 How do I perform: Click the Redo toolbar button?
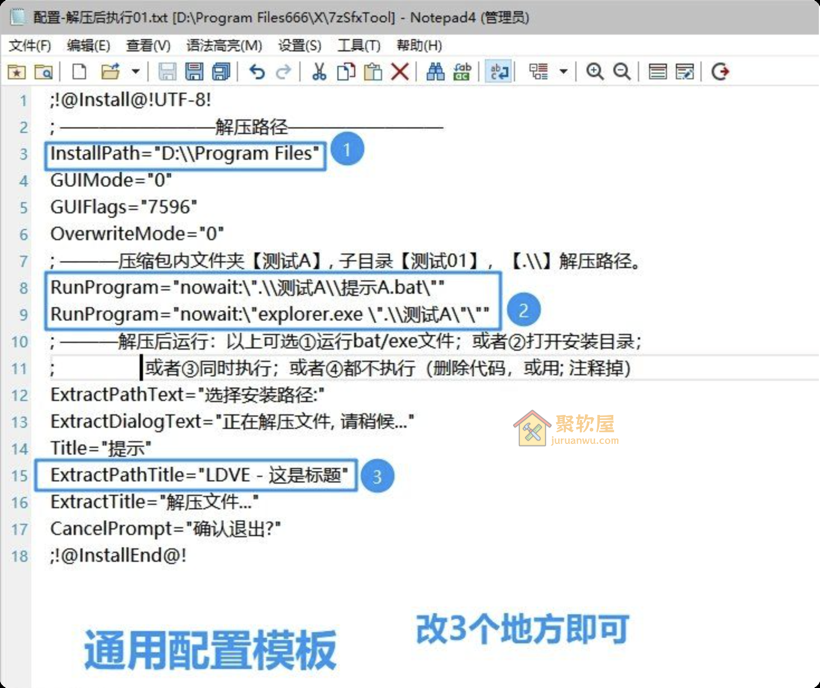point(283,71)
